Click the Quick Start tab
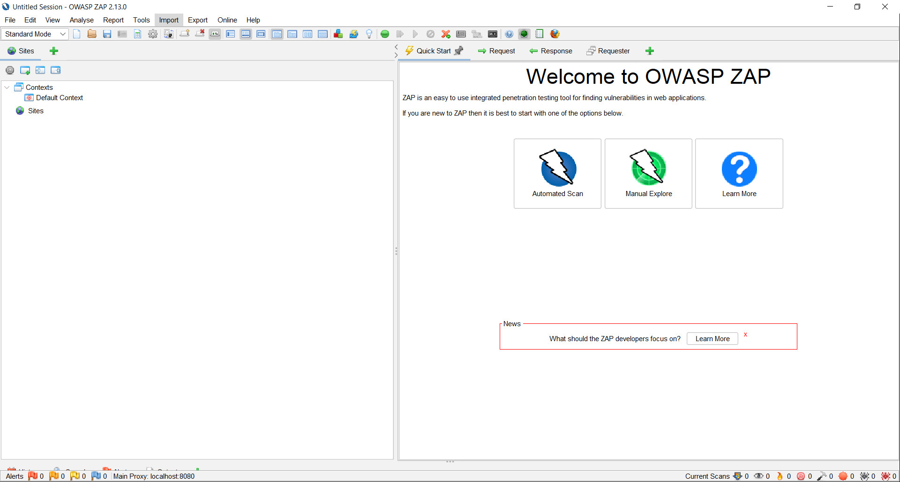Viewport: 900px width, 482px height. [435, 51]
